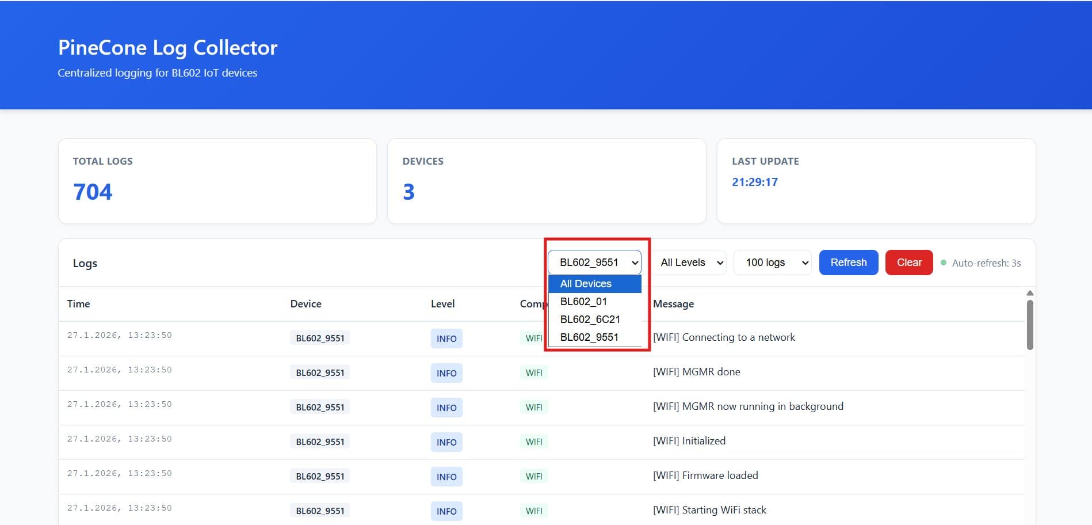The height and width of the screenshot is (525, 1092).
Task: Click the Message column header
Action: tap(673, 304)
